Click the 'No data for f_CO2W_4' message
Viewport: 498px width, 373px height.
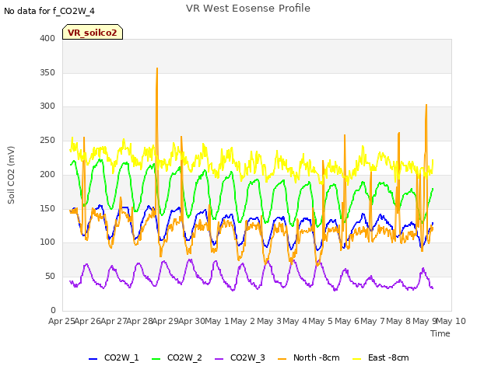(49, 11)
